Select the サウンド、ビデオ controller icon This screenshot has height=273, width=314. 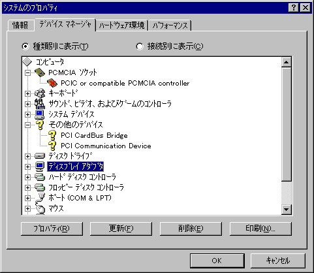[40, 104]
